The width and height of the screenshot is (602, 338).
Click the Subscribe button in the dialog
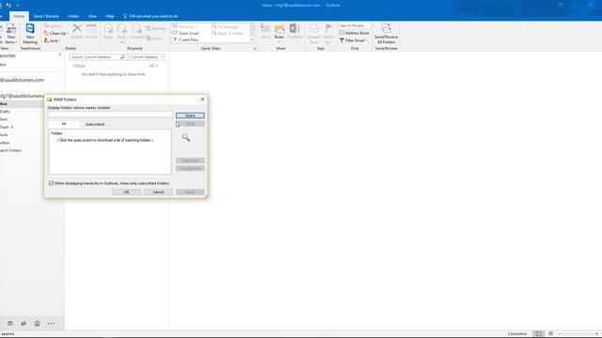pos(190,161)
